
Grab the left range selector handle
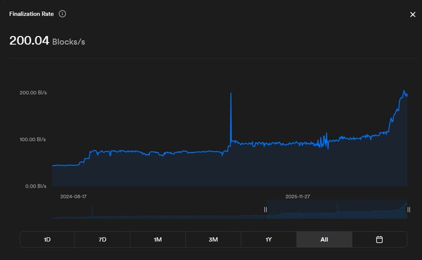coord(266,209)
